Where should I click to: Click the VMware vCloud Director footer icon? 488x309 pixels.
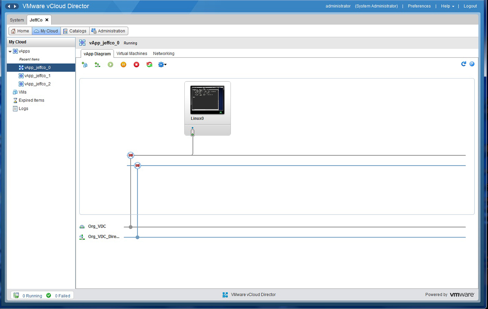[225, 295]
